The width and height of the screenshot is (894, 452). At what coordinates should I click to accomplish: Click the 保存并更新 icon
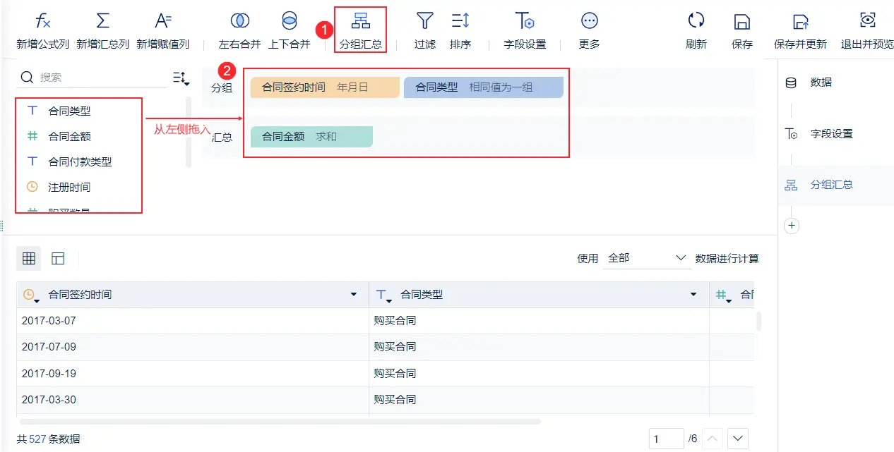click(x=800, y=21)
